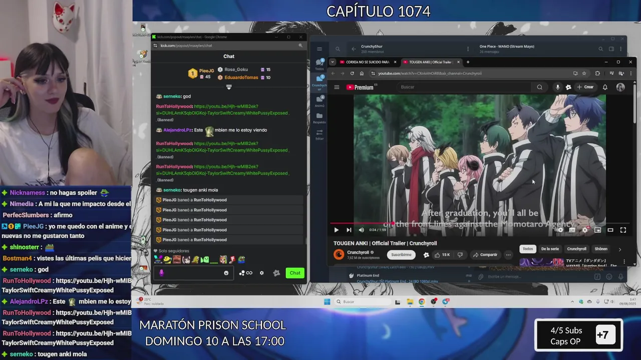Image resolution: width=641 pixels, height=360 pixels.
Task: Reload the YouTube page
Action: click(352, 73)
